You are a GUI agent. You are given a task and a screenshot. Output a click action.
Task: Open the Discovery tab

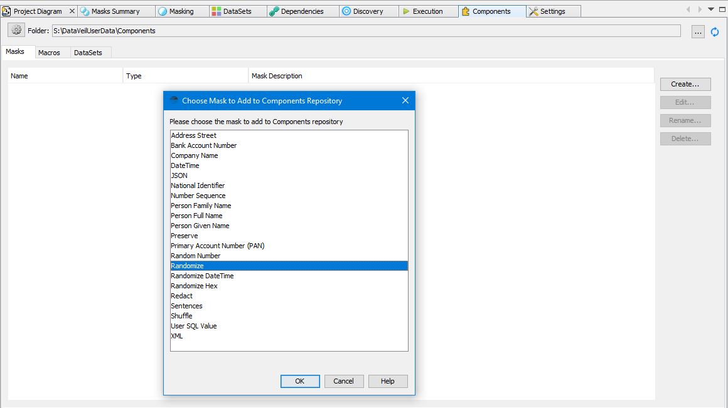pos(368,11)
